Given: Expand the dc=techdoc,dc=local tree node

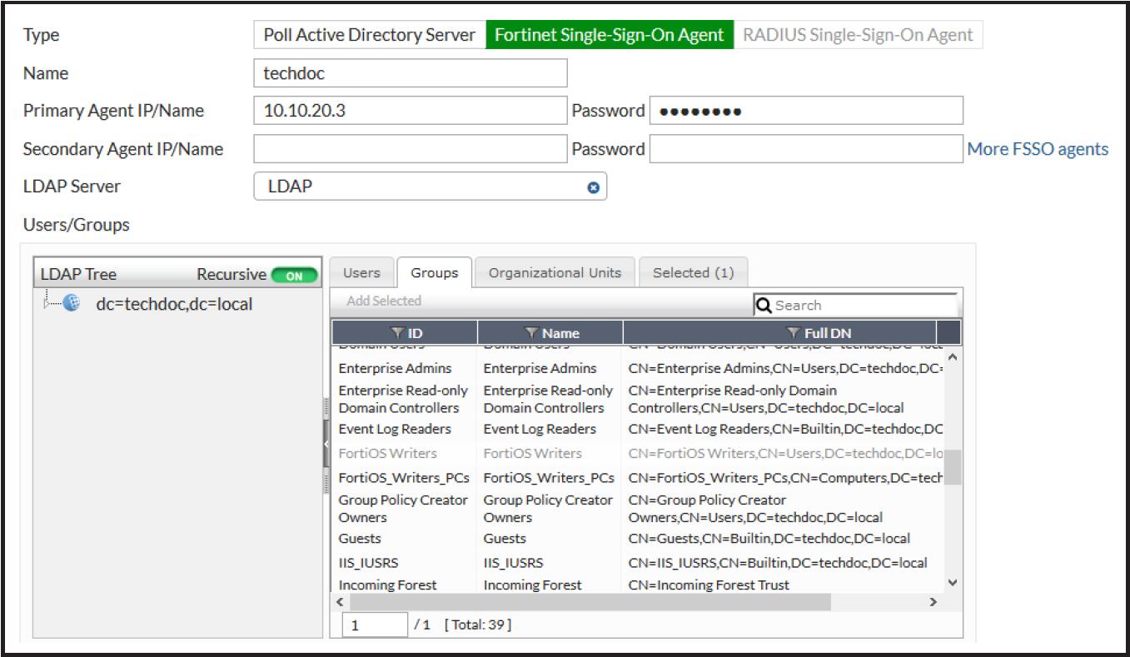Looking at the screenshot, I should [47, 304].
